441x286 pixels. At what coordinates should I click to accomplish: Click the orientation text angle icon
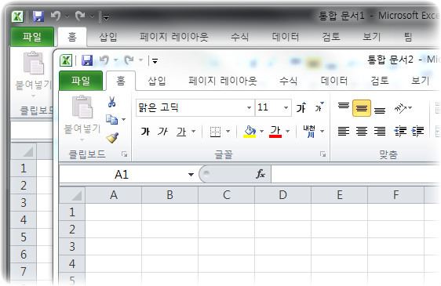point(400,108)
